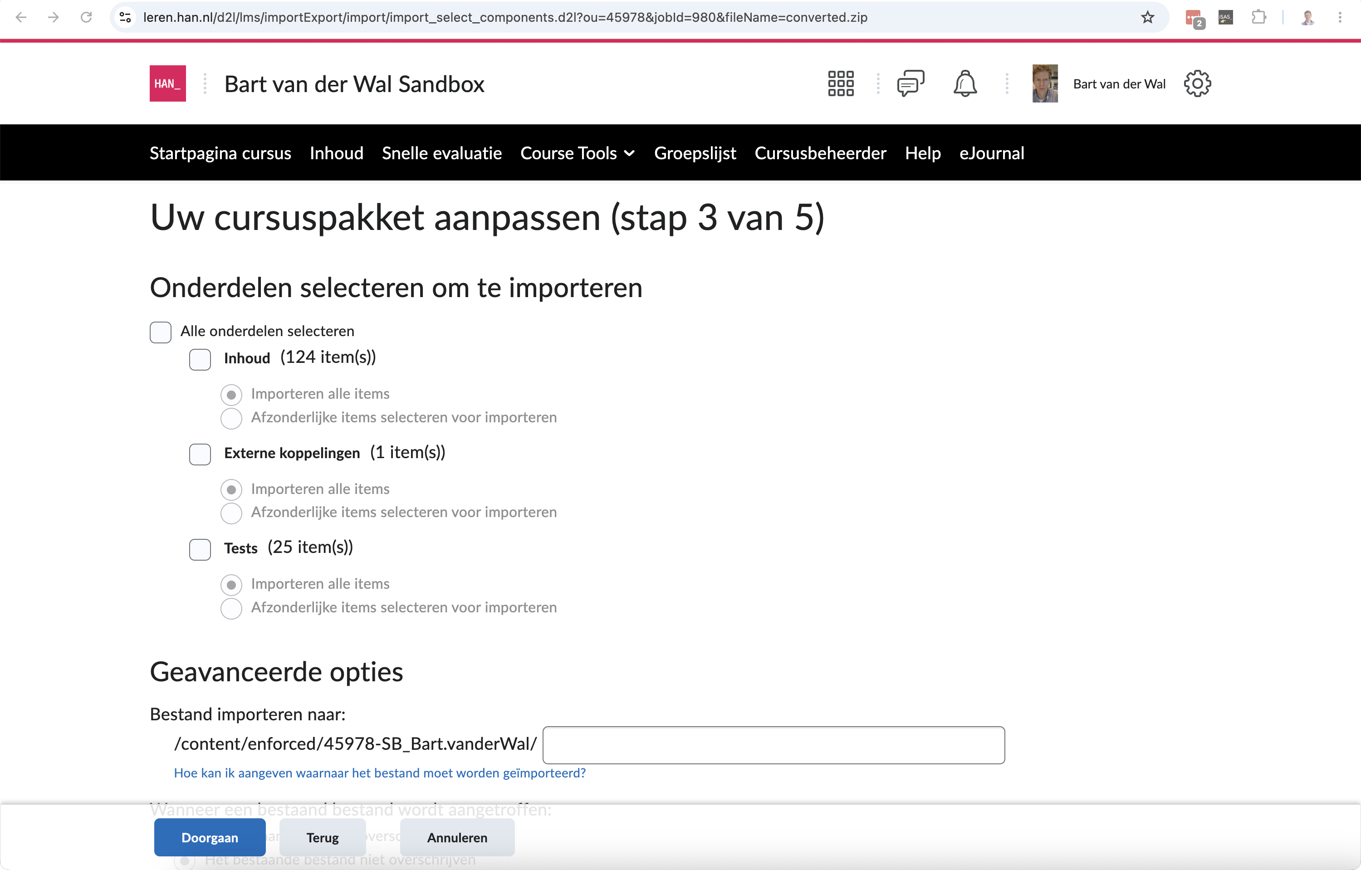Screen dimensions: 1361x870
Task: Open the browser extensions puzzle icon
Action: pyautogui.click(x=1259, y=18)
